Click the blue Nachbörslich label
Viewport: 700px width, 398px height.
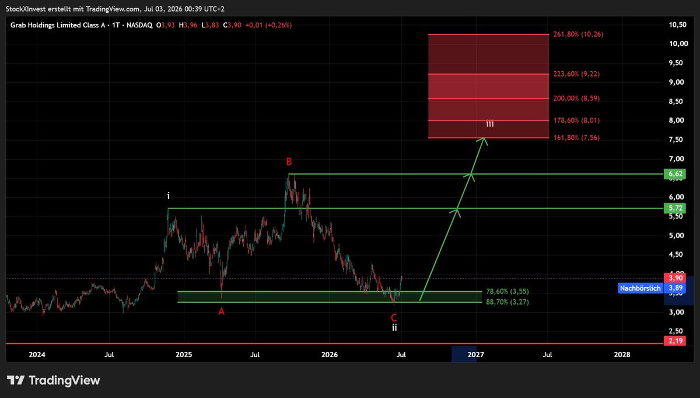pyautogui.click(x=640, y=288)
